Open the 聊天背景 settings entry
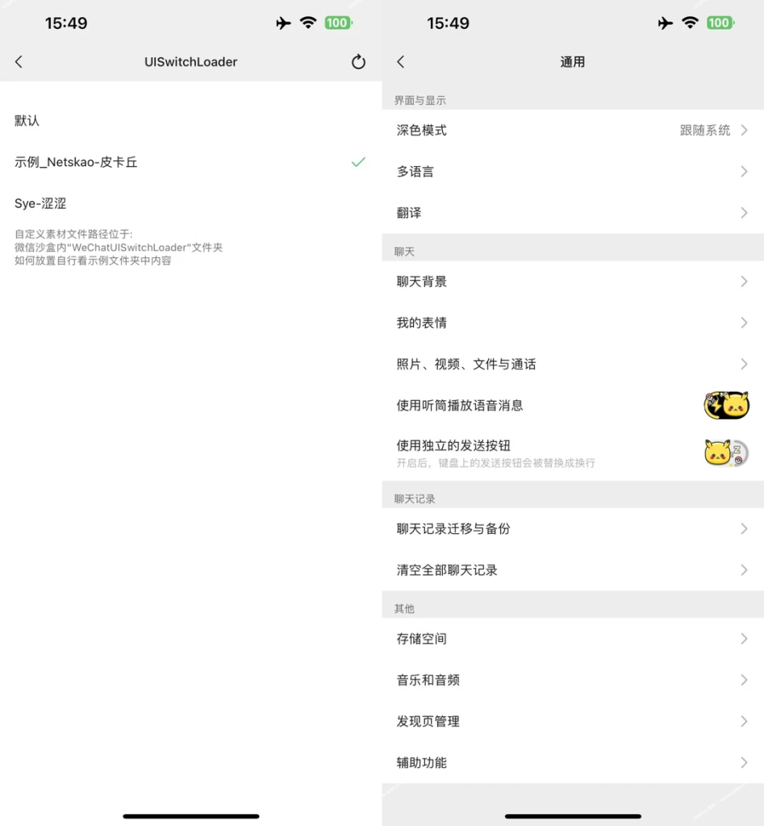This screenshot has width=764, height=826. (573, 282)
